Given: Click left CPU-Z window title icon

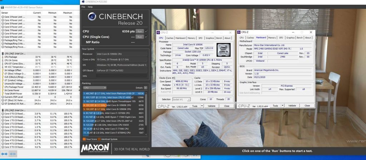Looking at the screenshot, I should pyautogui.click(x=158, y=32).
